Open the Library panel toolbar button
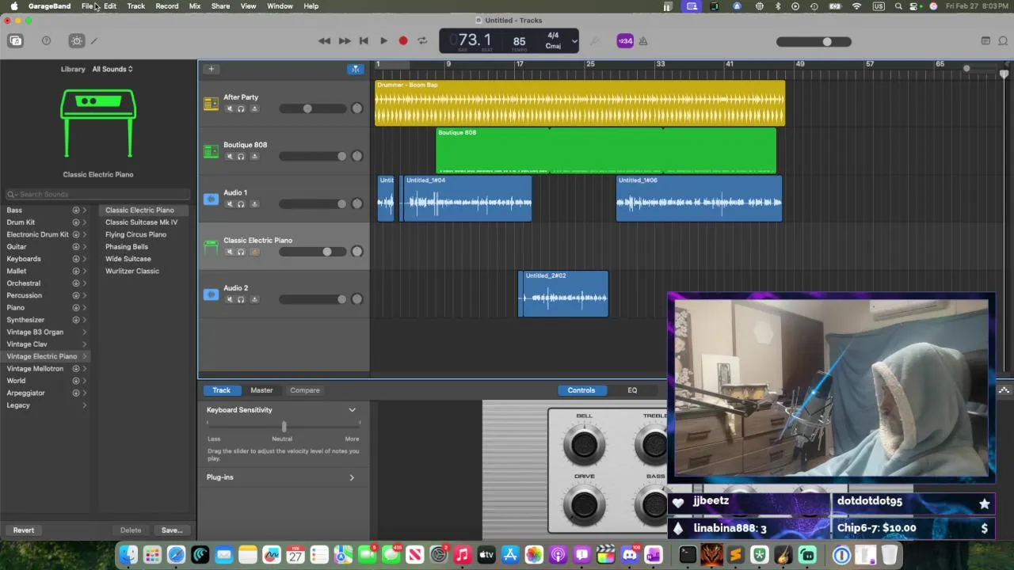This screenshot has width=1014, height=570. click(15, 41)
